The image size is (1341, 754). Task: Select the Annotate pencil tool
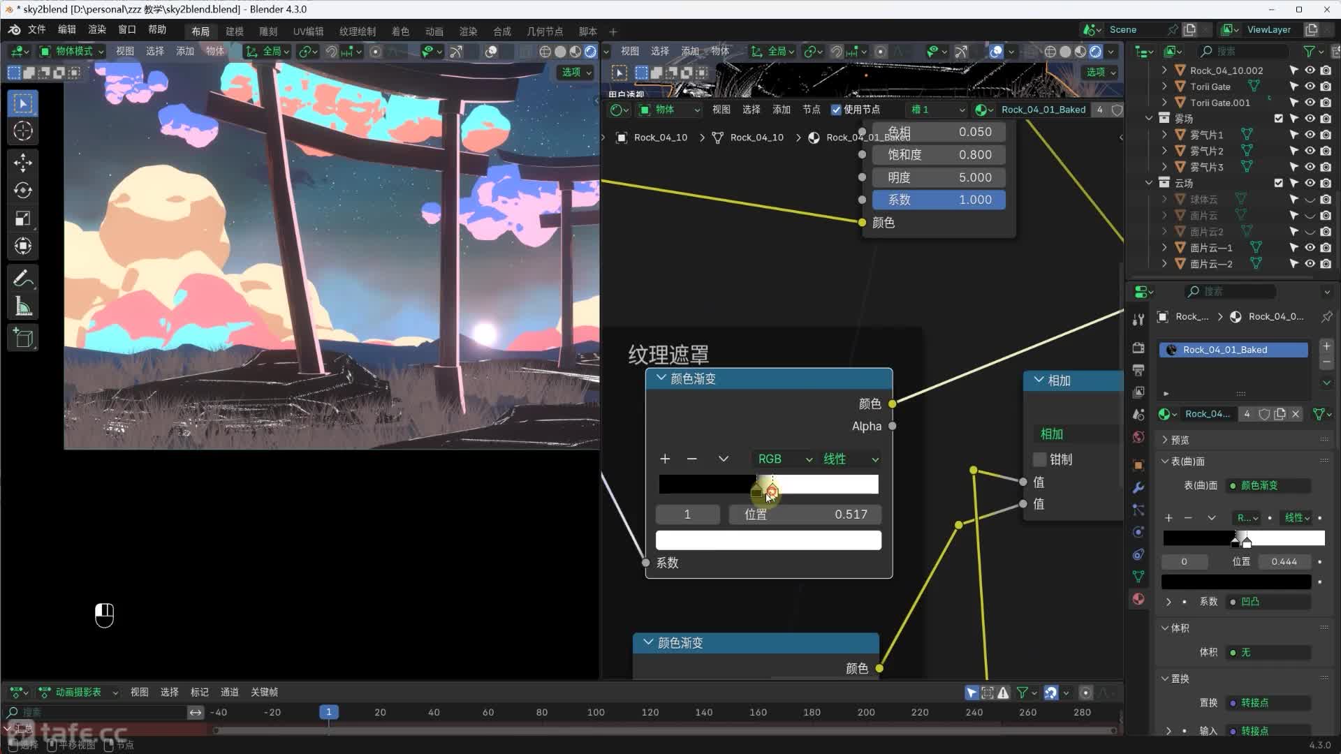point(23,279)
